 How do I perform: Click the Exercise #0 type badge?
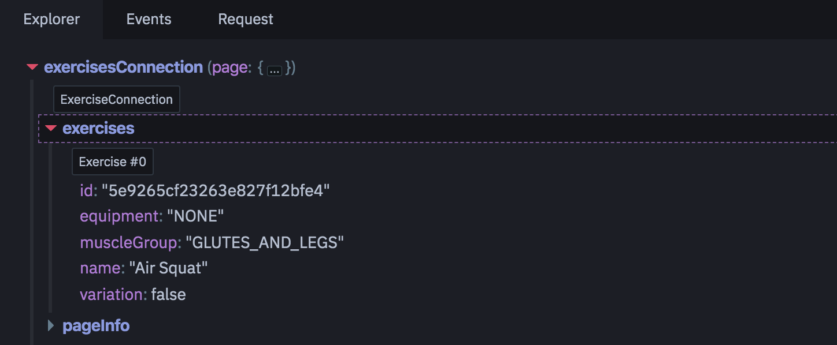tap(112, 162)
